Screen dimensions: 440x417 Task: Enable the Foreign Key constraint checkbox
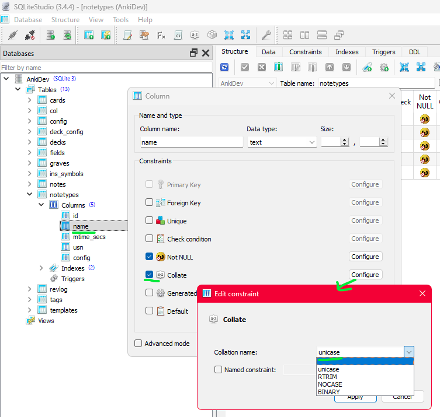click(x=149, y=202)
